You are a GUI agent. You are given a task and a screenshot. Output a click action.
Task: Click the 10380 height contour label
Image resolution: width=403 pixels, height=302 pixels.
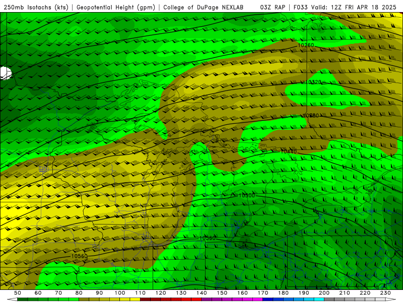pos(310,115)
